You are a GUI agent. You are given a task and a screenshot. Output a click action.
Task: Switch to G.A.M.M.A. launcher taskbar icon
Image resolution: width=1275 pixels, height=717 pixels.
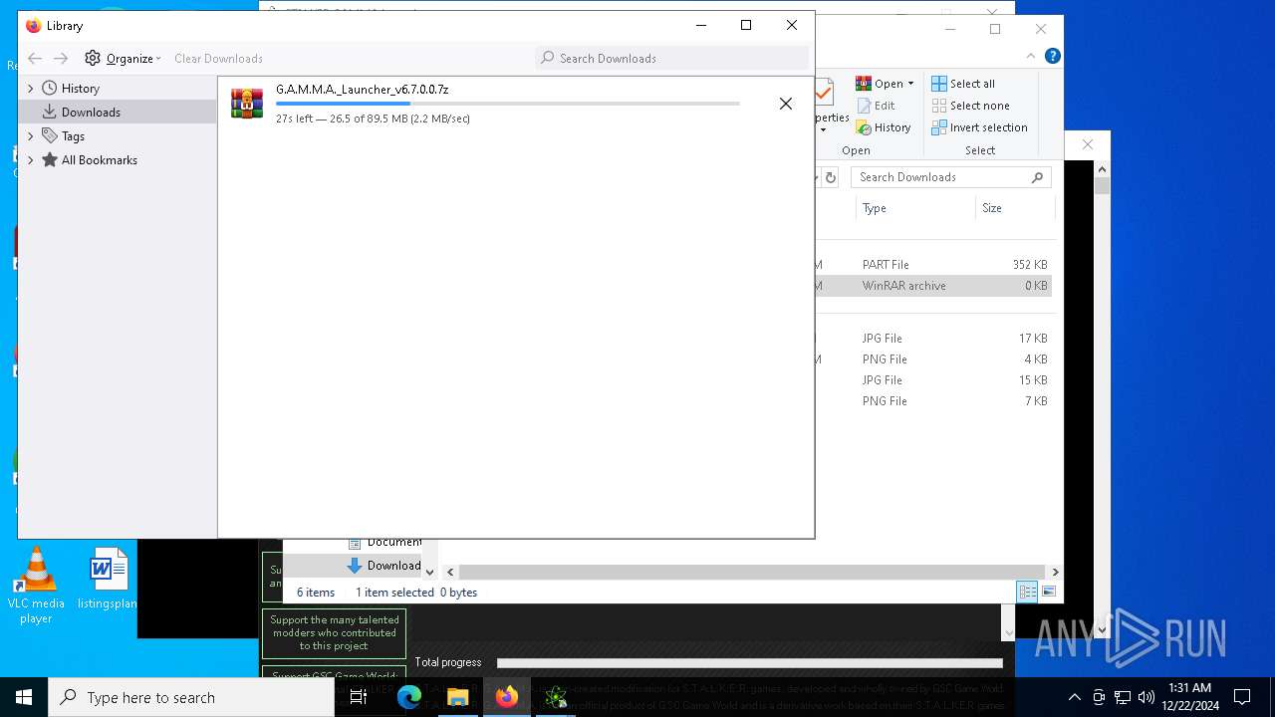pos(556,697)
